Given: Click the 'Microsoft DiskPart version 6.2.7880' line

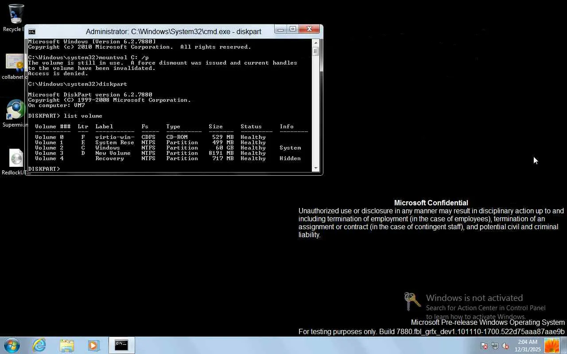Looking at the screenshot, I should (90, 95).
